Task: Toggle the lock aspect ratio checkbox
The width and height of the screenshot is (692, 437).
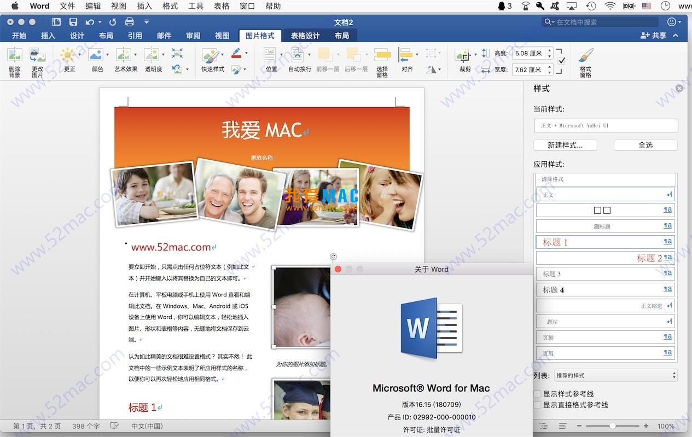Action: (562, 61)
